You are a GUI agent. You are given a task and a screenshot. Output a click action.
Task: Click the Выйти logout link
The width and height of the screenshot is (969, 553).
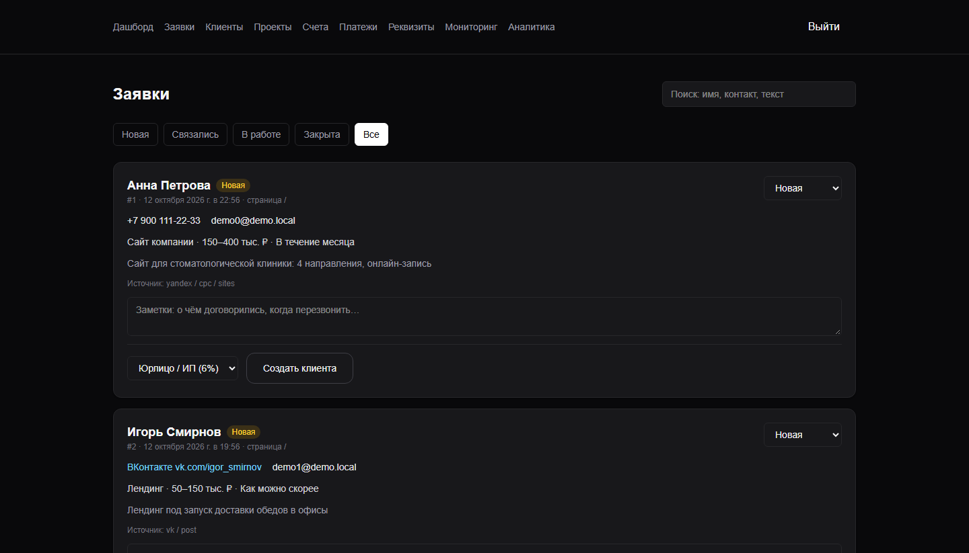coord(824,27)
